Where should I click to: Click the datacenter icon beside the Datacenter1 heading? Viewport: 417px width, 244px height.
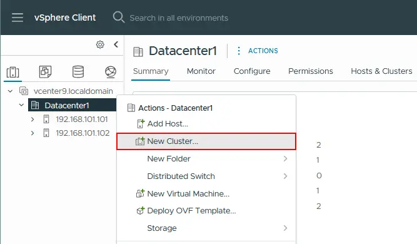[138, 52]
